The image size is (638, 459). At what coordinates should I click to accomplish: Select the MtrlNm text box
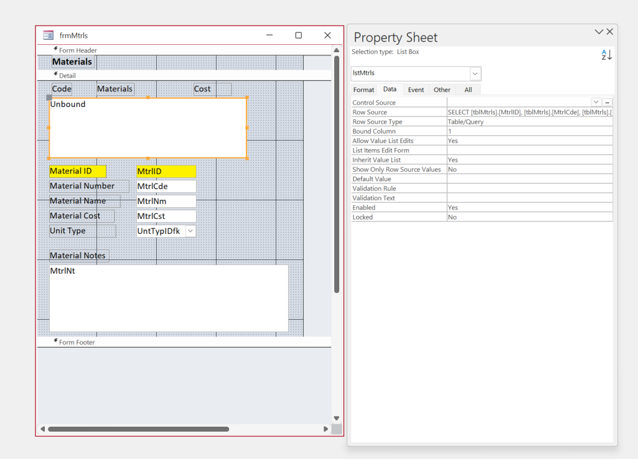click(x=166, y=202)
